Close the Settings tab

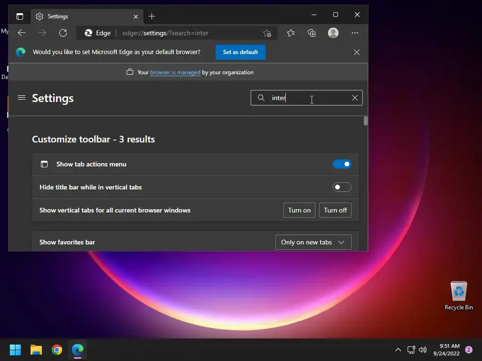coord(136,16)
